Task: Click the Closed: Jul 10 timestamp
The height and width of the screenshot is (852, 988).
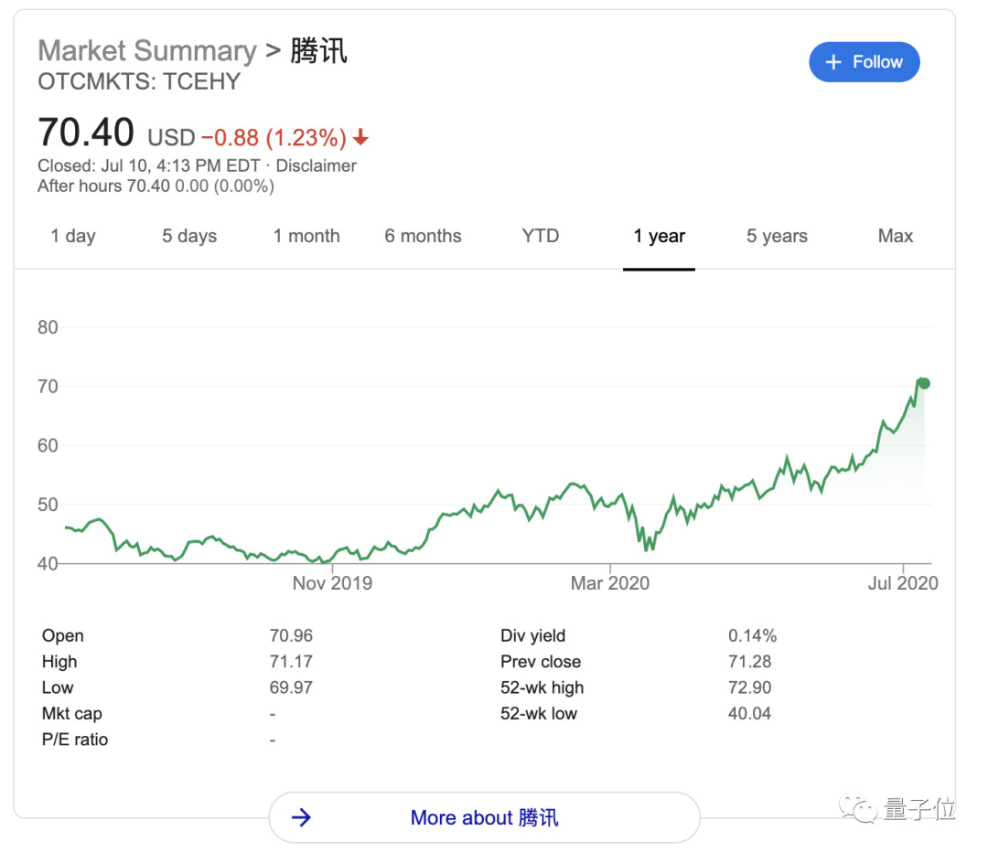Action: 149,165
